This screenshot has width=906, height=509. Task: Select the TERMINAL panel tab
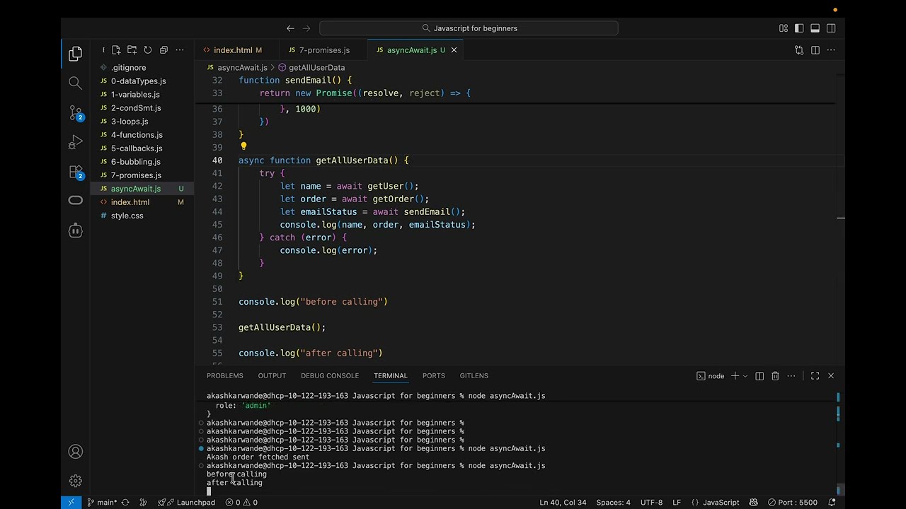coord(391,376)
